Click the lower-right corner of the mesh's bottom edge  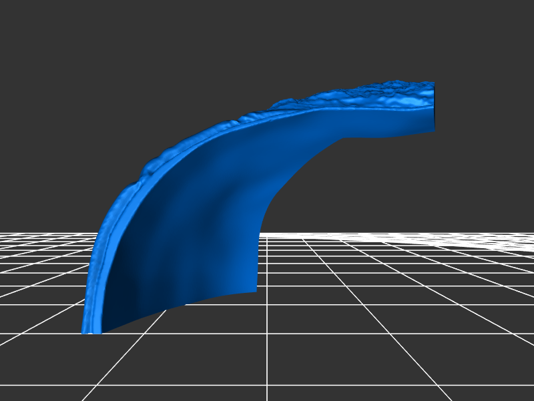(255, 290)
